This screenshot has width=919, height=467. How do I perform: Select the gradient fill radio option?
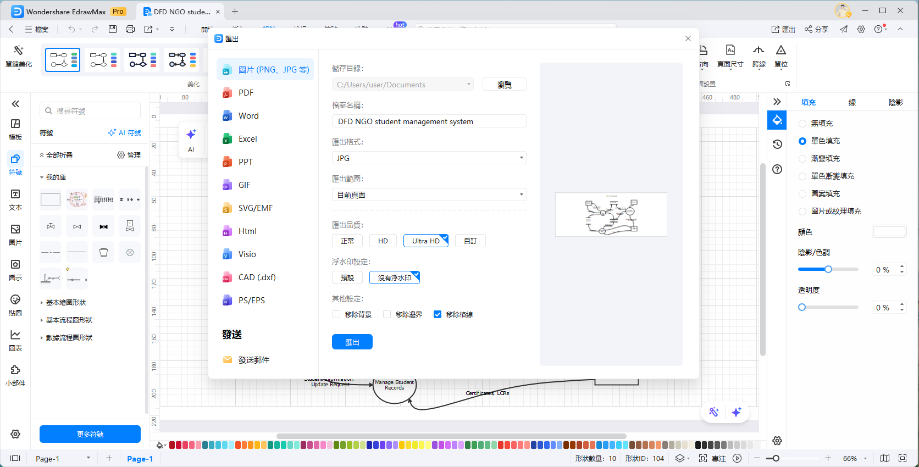tap(802, 159)
